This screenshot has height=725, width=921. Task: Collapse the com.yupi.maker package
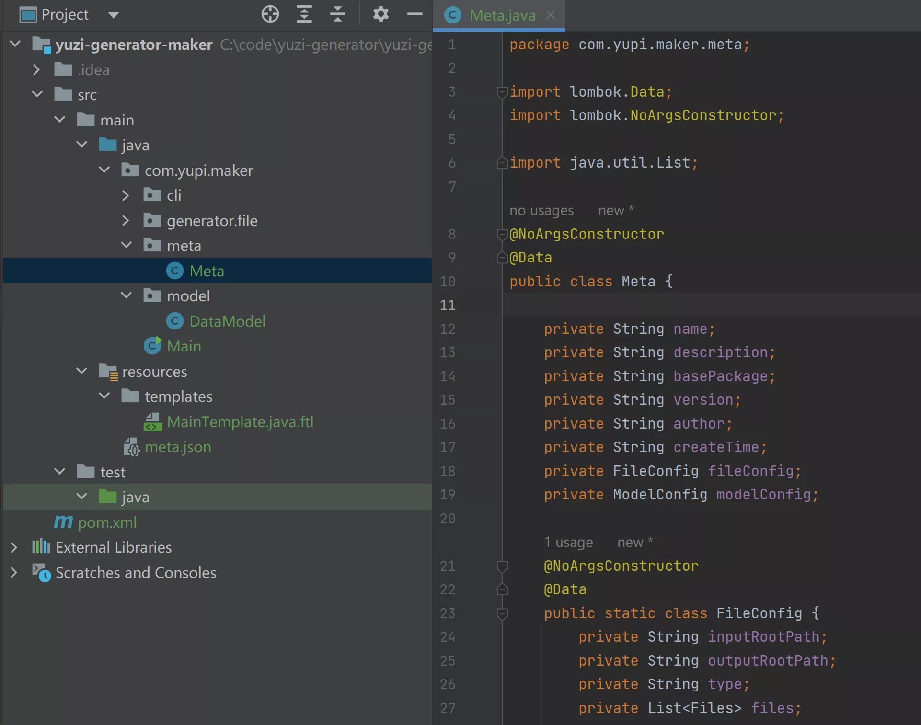pos(104,170)
